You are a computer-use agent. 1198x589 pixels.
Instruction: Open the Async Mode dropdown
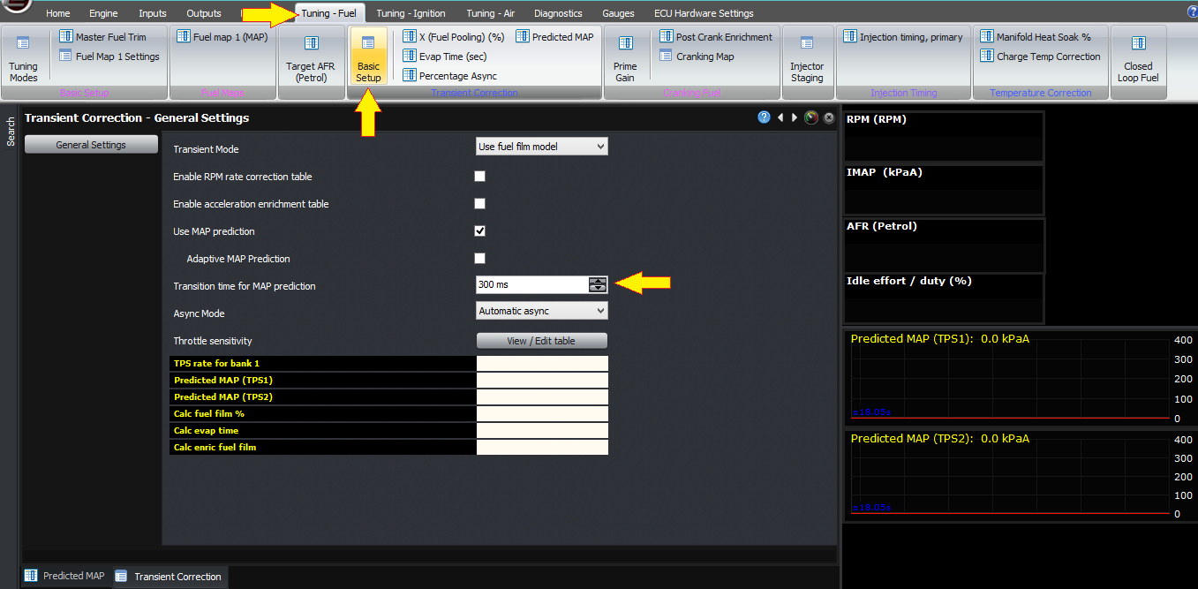542,311
